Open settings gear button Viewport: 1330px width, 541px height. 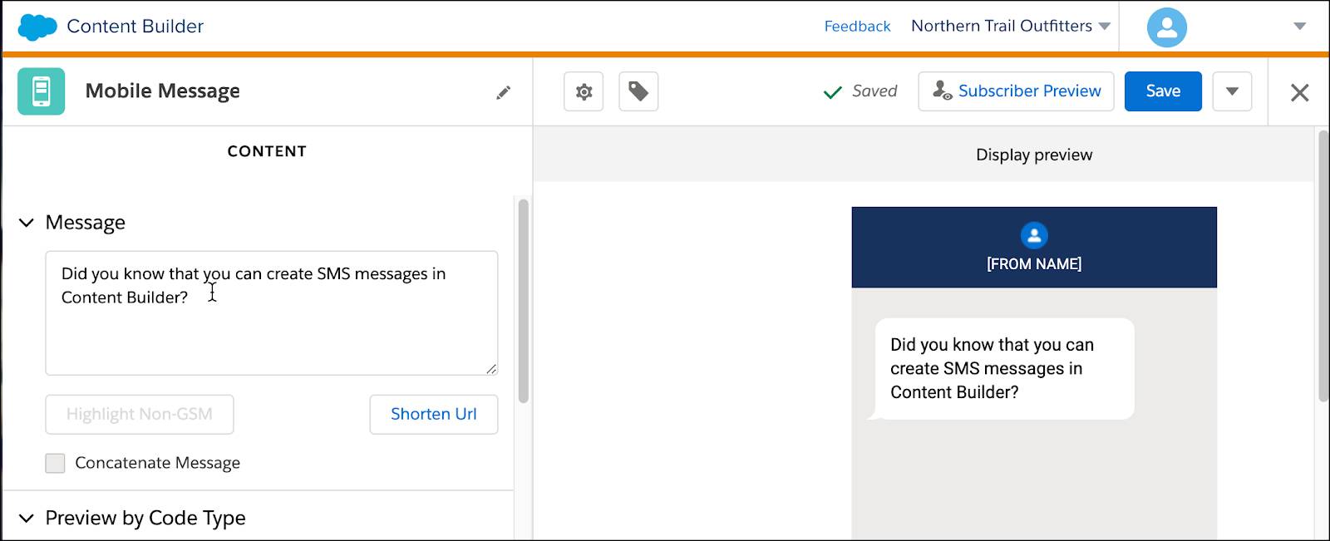click(584, 91)
